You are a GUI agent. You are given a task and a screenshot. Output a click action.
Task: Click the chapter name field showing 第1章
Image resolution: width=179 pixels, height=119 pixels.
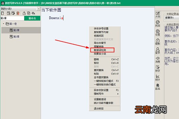(x=12, y=18)
